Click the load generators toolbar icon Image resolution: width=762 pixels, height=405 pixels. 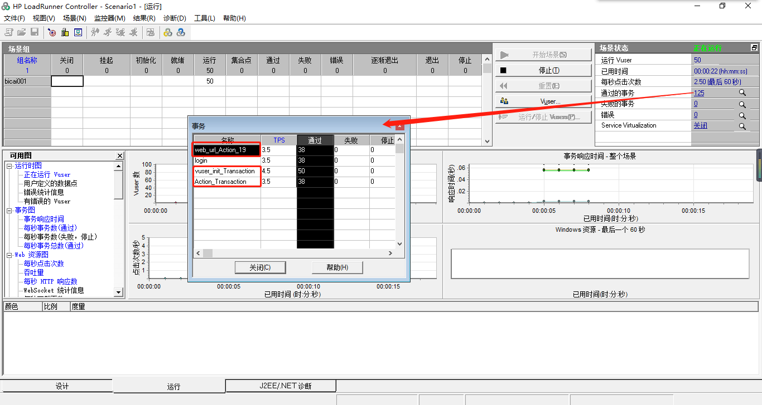(x=65, y=32)
